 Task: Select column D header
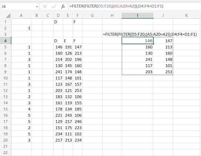pyautogui.click(x=58, y=16)
